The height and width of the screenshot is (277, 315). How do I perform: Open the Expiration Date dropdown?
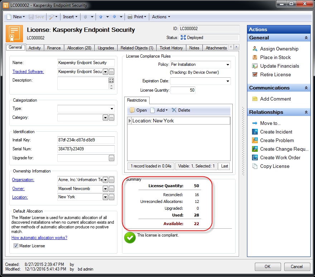point(228,81)
